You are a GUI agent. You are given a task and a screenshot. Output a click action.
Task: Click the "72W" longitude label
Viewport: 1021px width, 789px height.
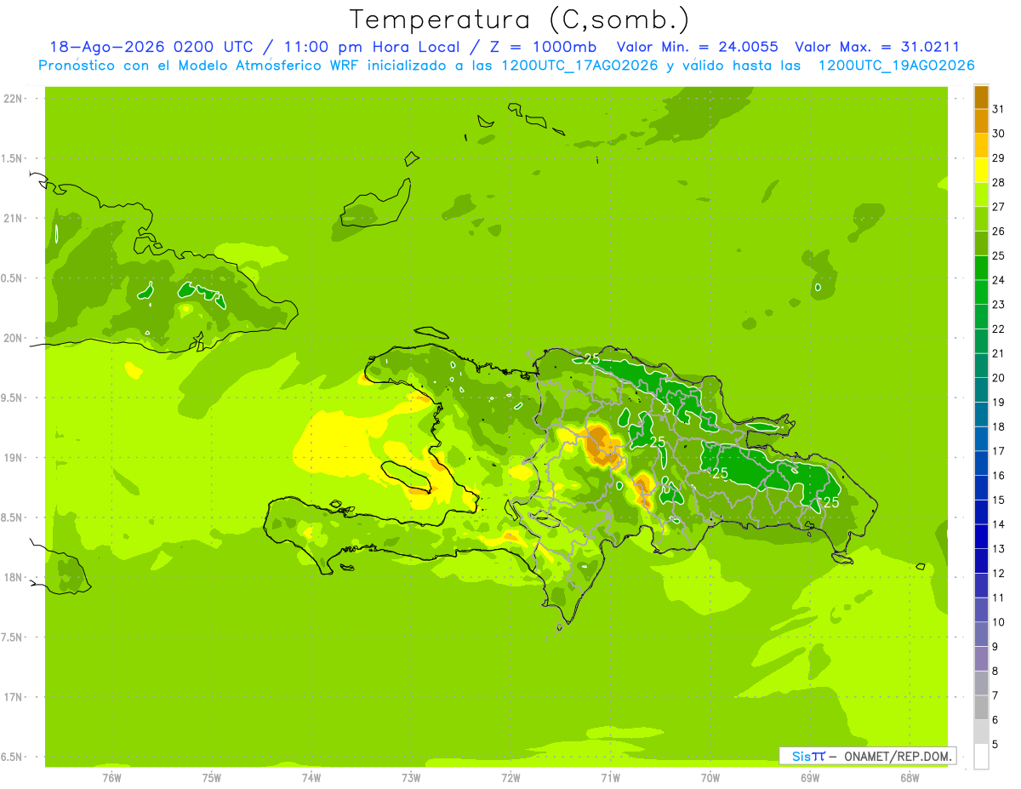click(x=510, y=778)
